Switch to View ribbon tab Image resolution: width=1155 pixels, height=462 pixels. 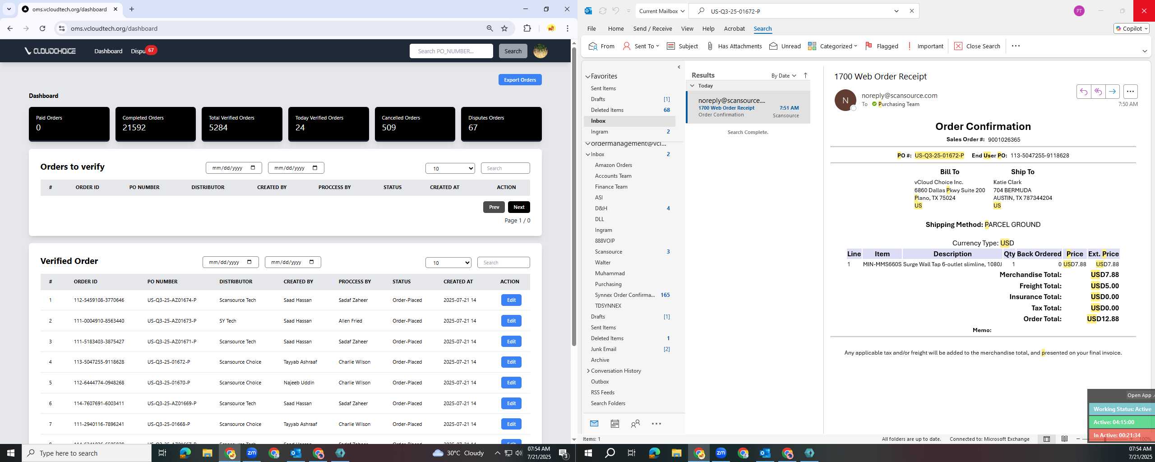pyautogui.click(x=687, y=28)
